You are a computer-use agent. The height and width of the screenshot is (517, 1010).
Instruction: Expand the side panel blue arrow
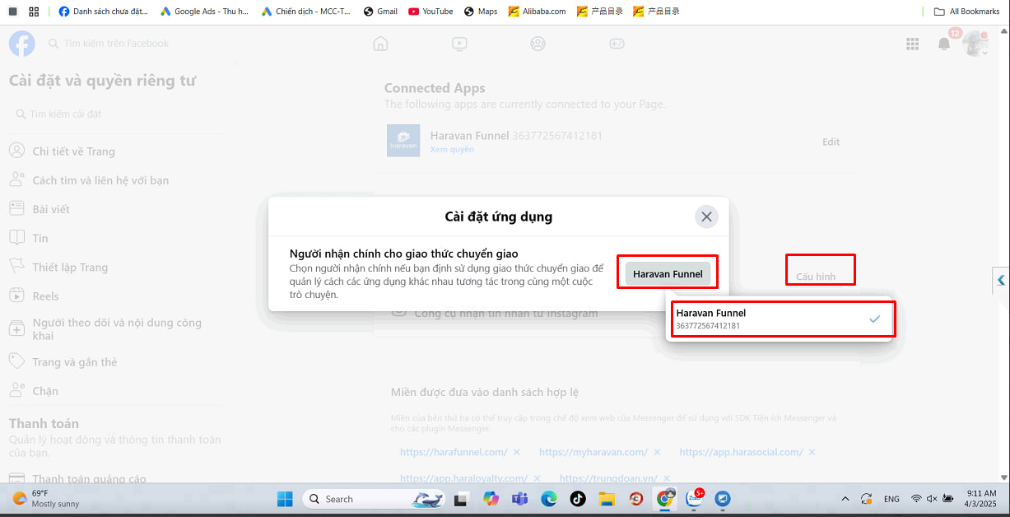pos(1001,280)
